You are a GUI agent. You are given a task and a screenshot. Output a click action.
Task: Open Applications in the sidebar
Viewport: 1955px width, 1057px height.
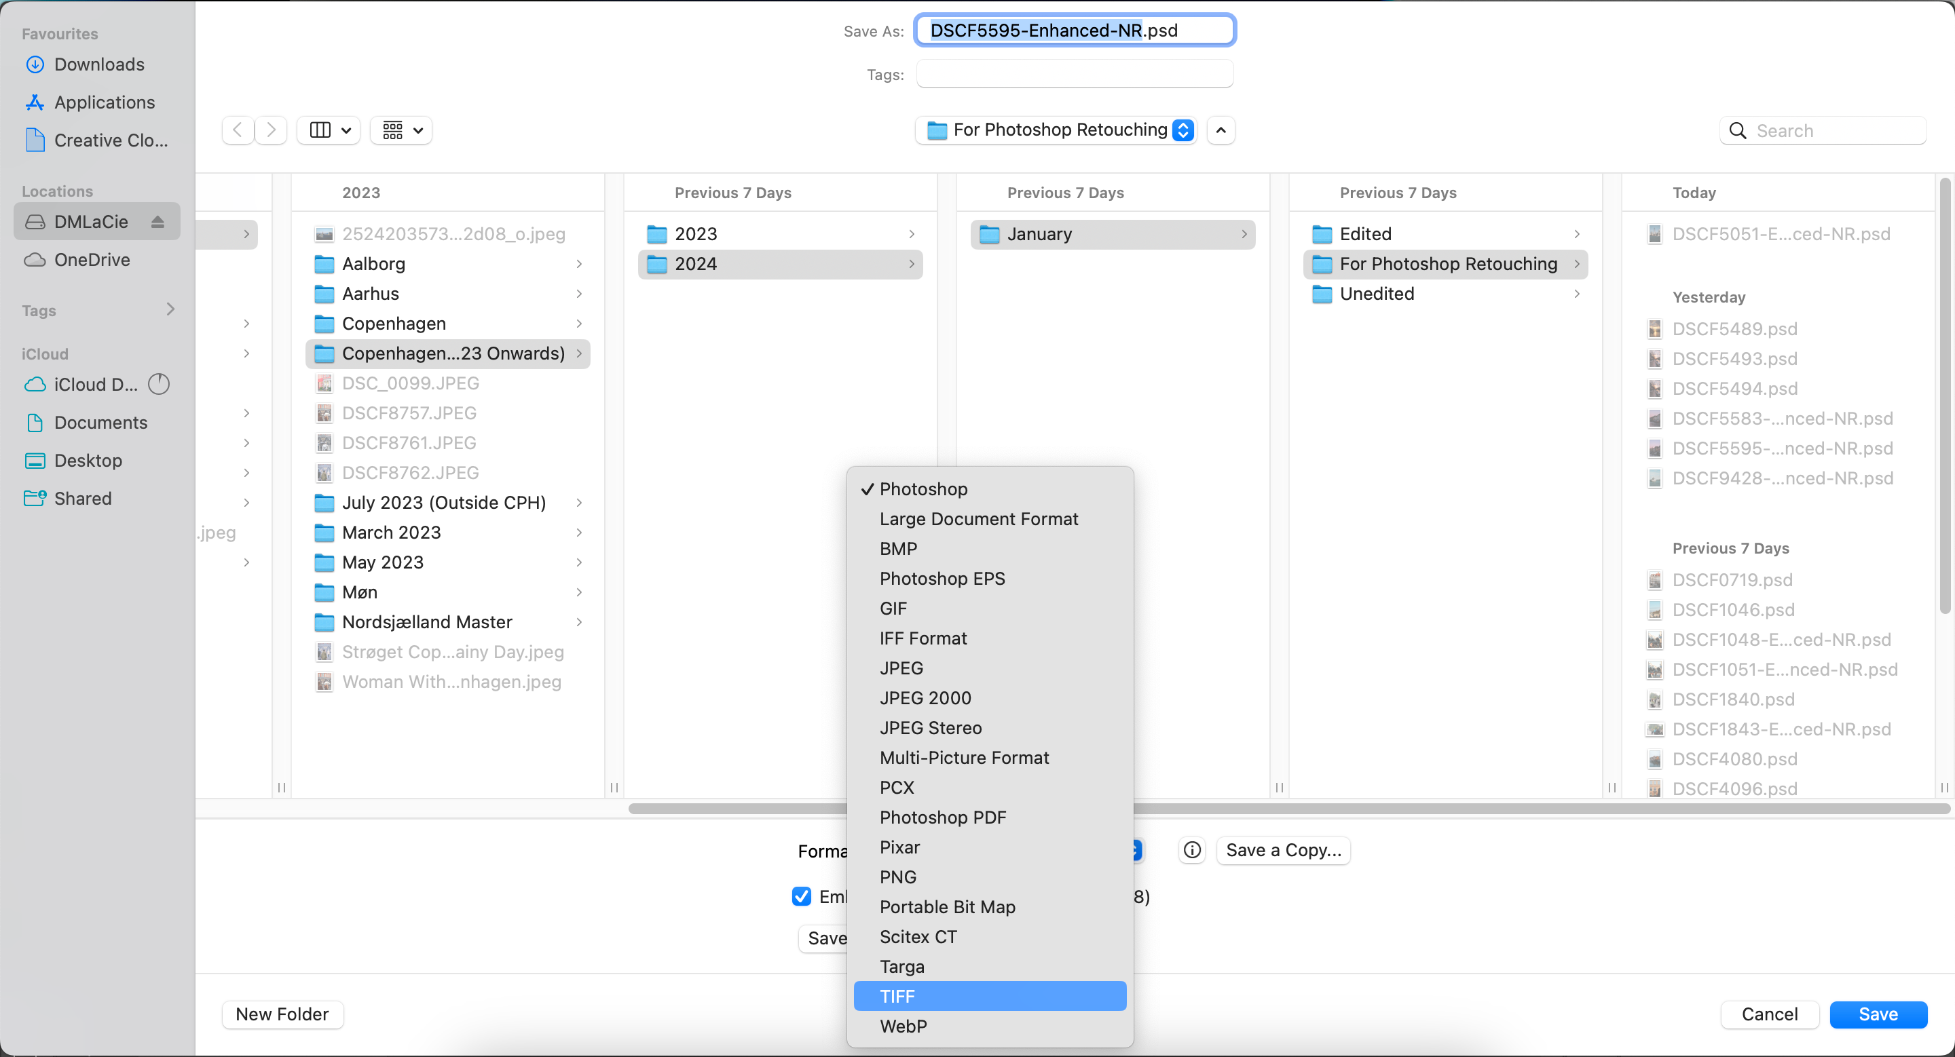point(104,102)
